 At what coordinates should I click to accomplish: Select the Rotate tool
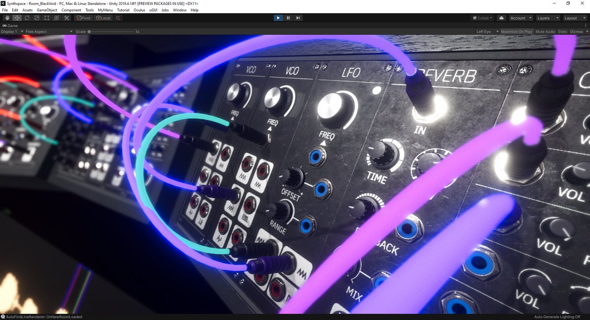[x=27, y=18]
